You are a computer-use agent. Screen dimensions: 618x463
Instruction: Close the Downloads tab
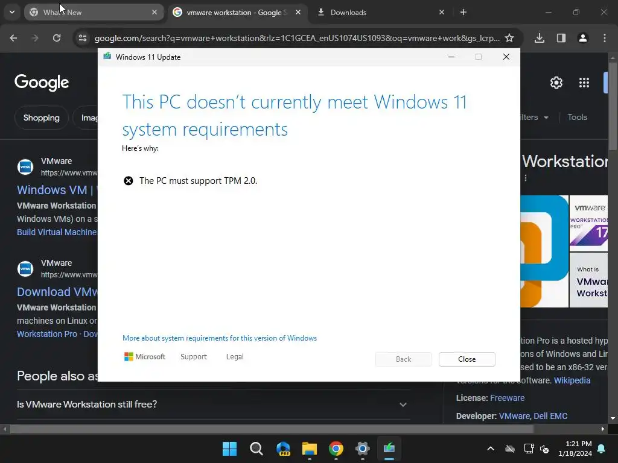442,12
